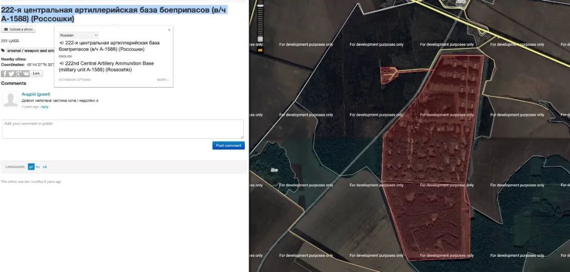Play Russian text pronunciation speaker icon
Image resolution: width=570 pixels, height=272 pixels.
coord(62,43)
